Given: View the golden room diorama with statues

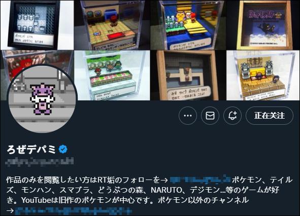Looking at the screenshot, I should pos(263,76).
